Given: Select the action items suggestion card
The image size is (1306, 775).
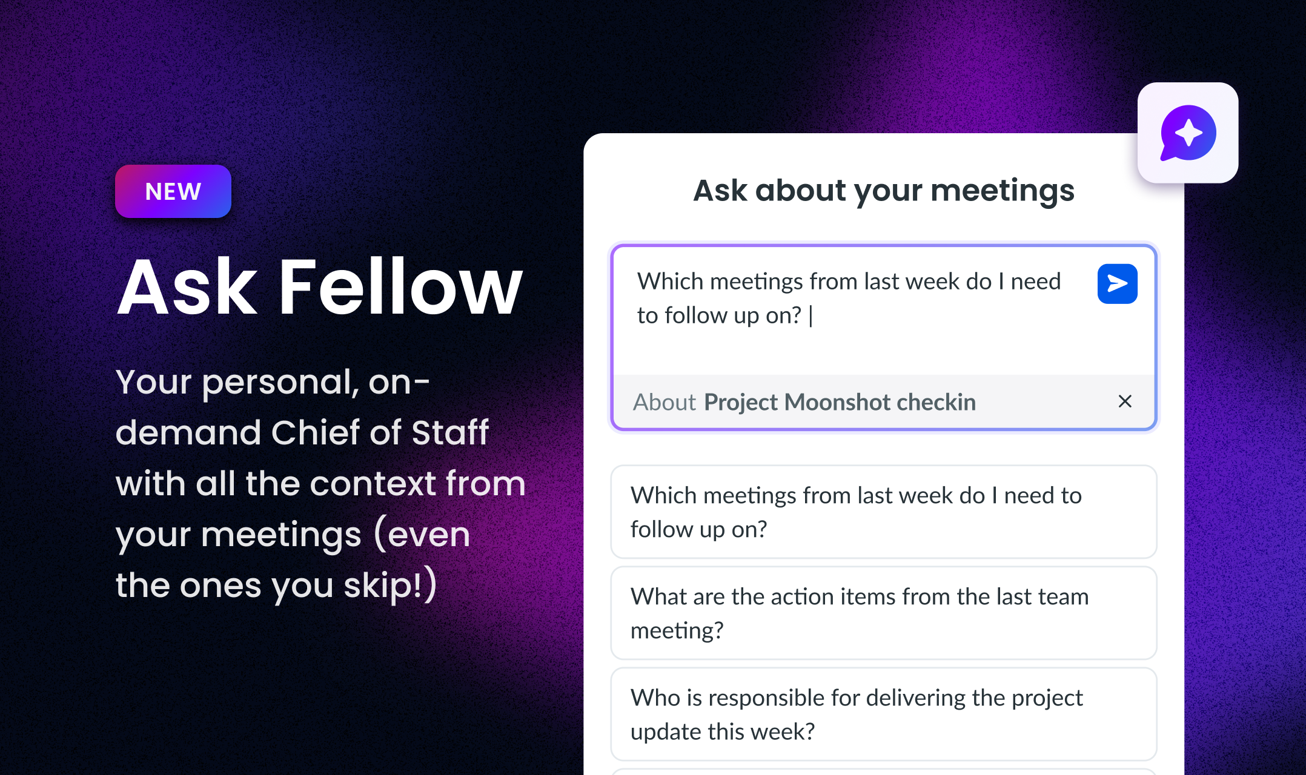Looking at the screenshot, I should click(883, 613).
